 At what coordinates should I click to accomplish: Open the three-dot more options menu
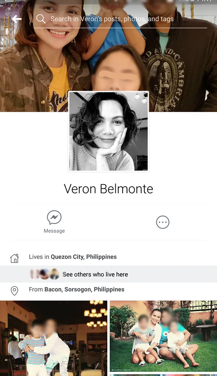click(163, 222)
